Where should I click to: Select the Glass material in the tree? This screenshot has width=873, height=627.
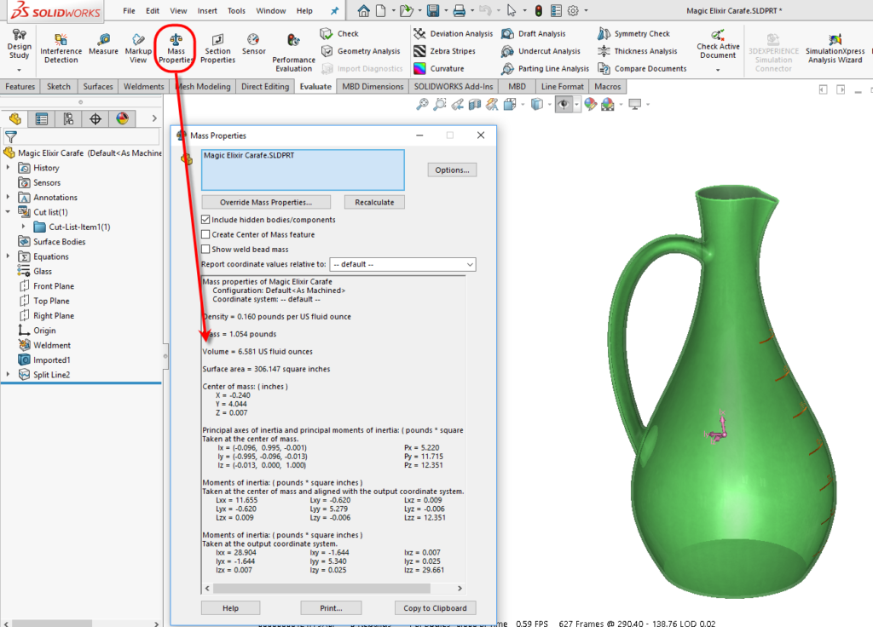(43, 272)
